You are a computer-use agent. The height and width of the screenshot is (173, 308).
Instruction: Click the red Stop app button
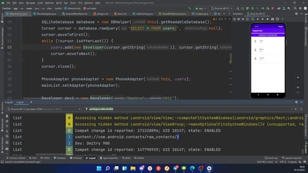[273, 9]
